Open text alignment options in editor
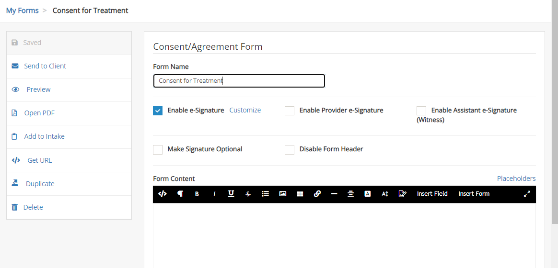Viewport: 558px width, 268px height. point(350,194)
